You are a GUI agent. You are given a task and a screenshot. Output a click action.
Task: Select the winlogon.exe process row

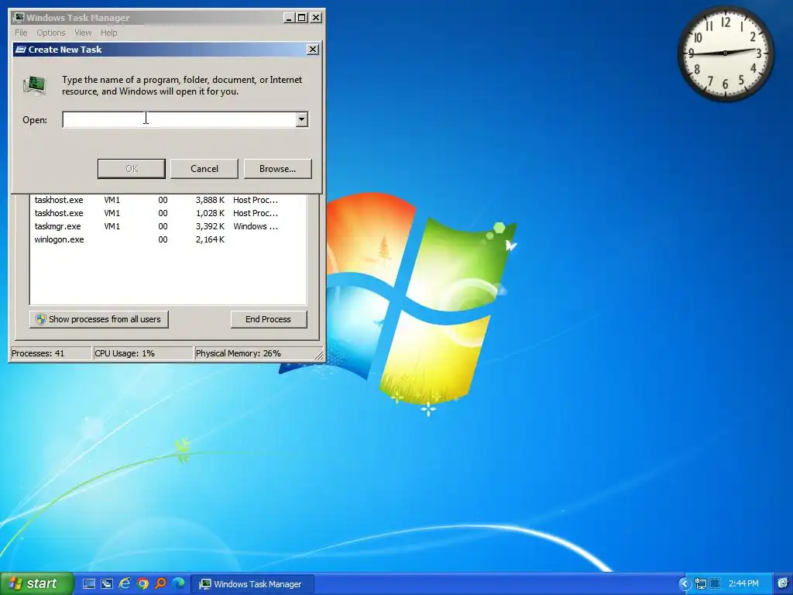click(x=168, y=239)
